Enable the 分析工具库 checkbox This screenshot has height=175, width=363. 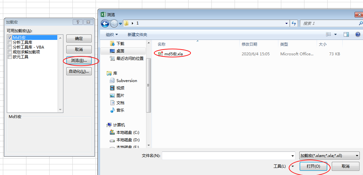point(10,42)
